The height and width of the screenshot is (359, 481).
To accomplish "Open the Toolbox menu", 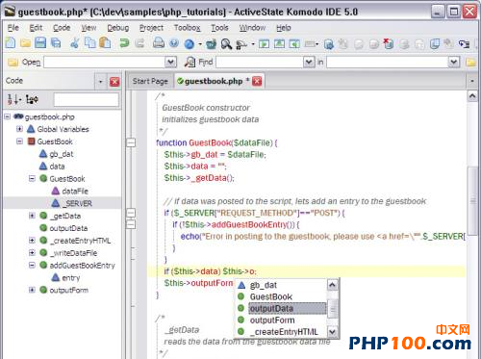I will (188, 28).
